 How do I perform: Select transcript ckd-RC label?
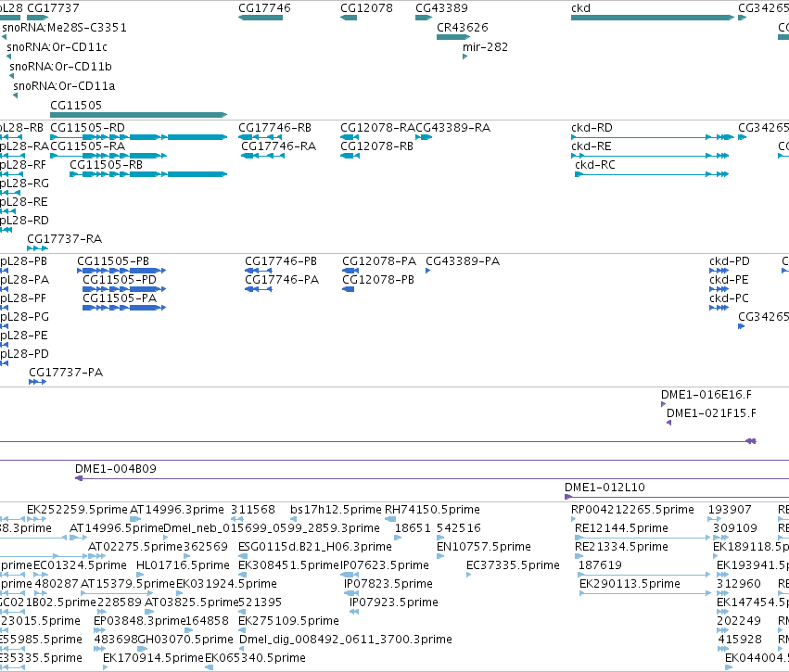tap(595, 165)
